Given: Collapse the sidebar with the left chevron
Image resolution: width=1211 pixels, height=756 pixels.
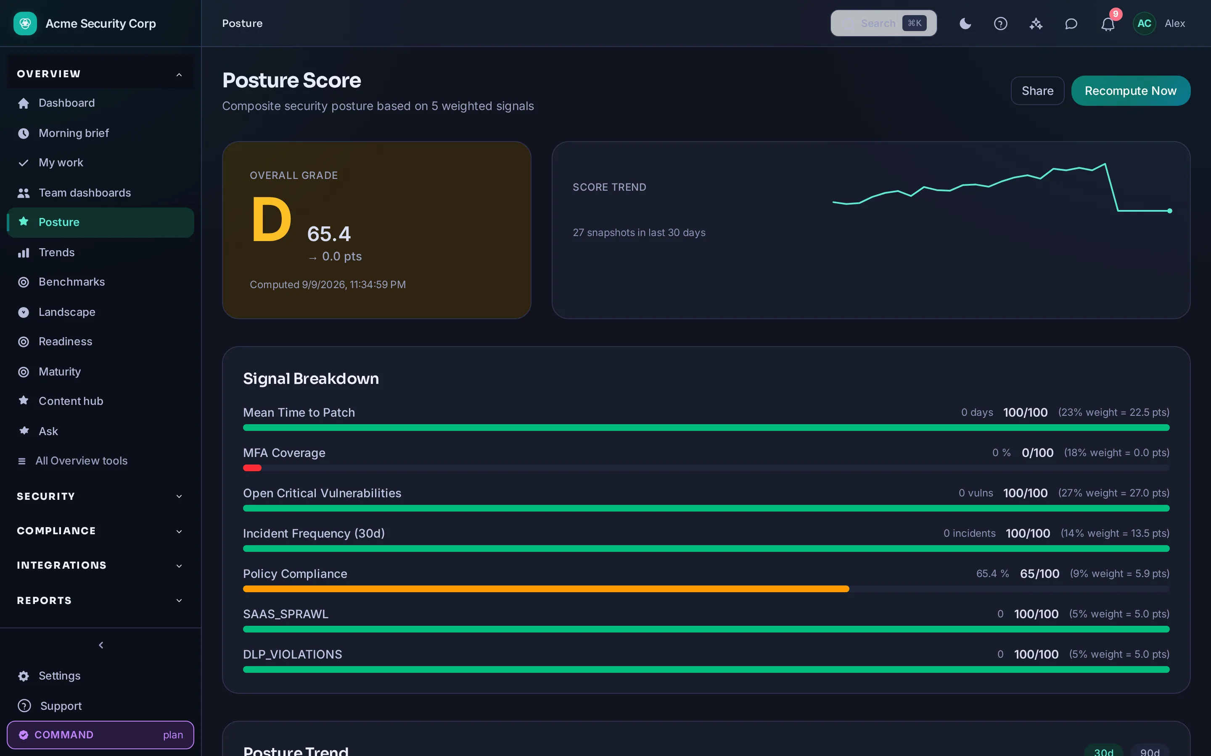Looking at the screenshot, I should (101, 645).
